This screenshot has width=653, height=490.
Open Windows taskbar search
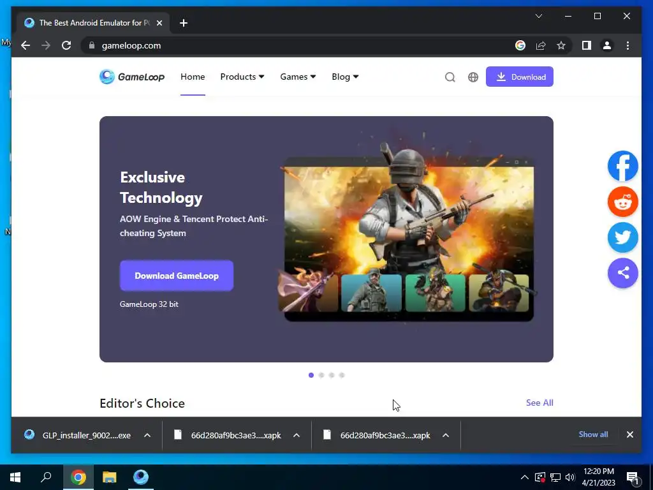46,477
